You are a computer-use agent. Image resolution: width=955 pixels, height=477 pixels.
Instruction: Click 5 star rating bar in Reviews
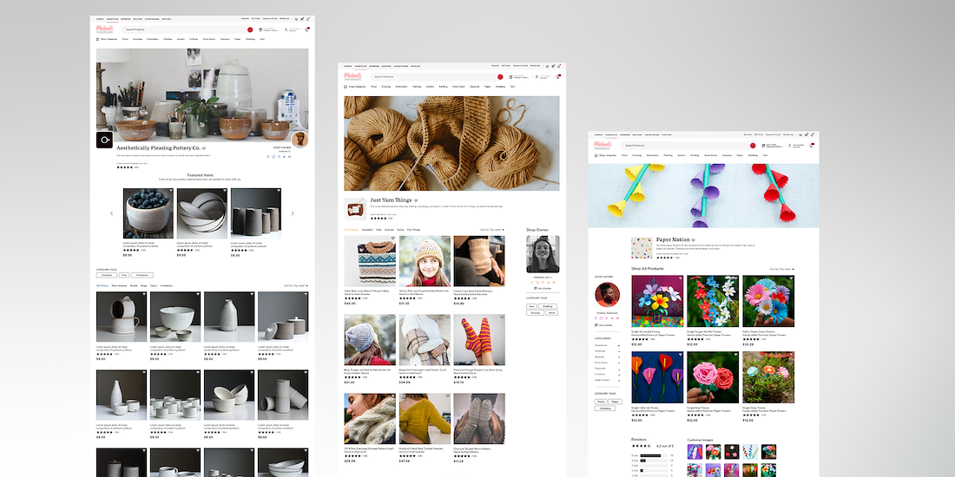pyautogui.click(x=655, y=455)
